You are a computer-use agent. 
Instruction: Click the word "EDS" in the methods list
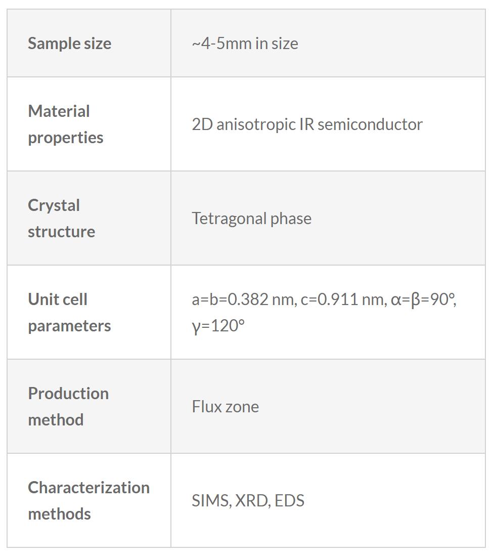[290, 501]
